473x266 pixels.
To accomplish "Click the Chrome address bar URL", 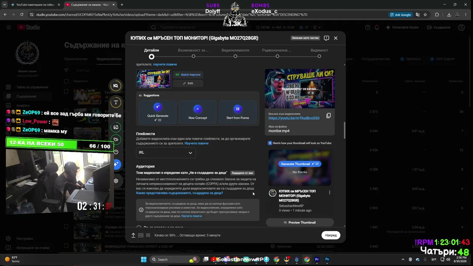I will [x=172, y=15].
